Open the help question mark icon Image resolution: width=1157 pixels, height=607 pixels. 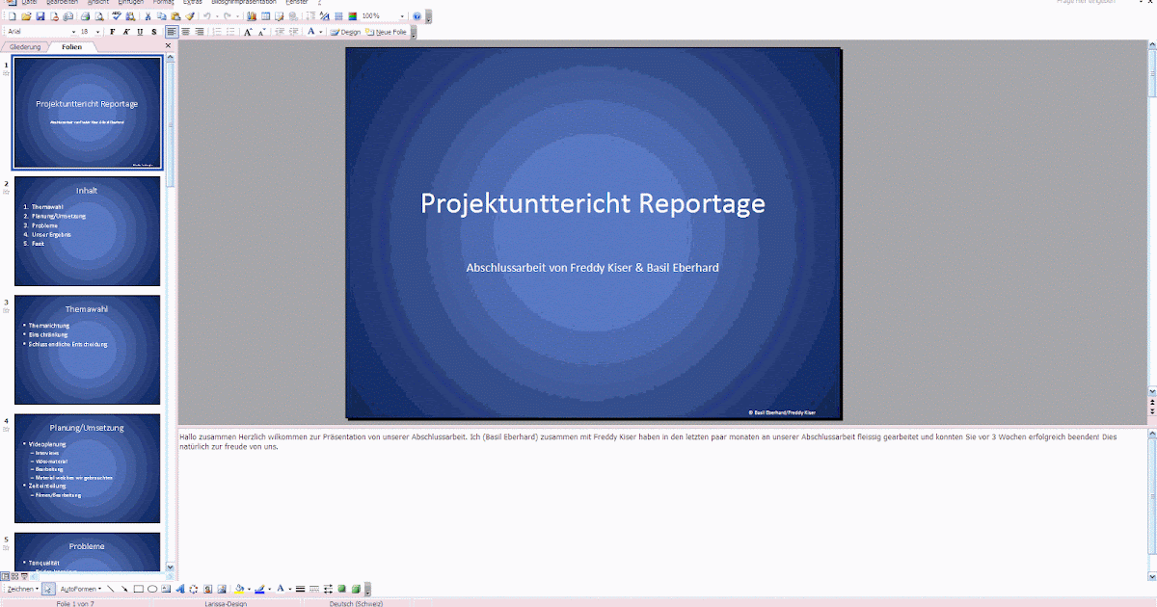coord(417,16)
